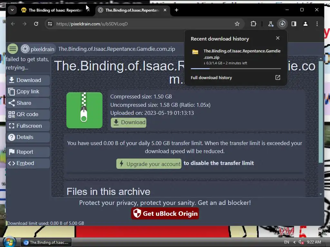This screenshot has width=330, height=247.
Task: Click the green Download button under file info
Action: 129,123
